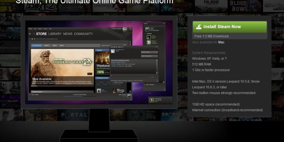Click the Community Activity section header
The height and width of the screenshot is (142, 284).
103,78
